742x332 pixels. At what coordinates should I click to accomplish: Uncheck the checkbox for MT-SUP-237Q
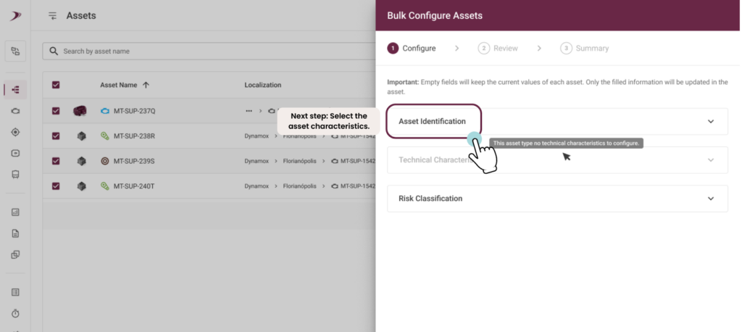click(56, 111)
